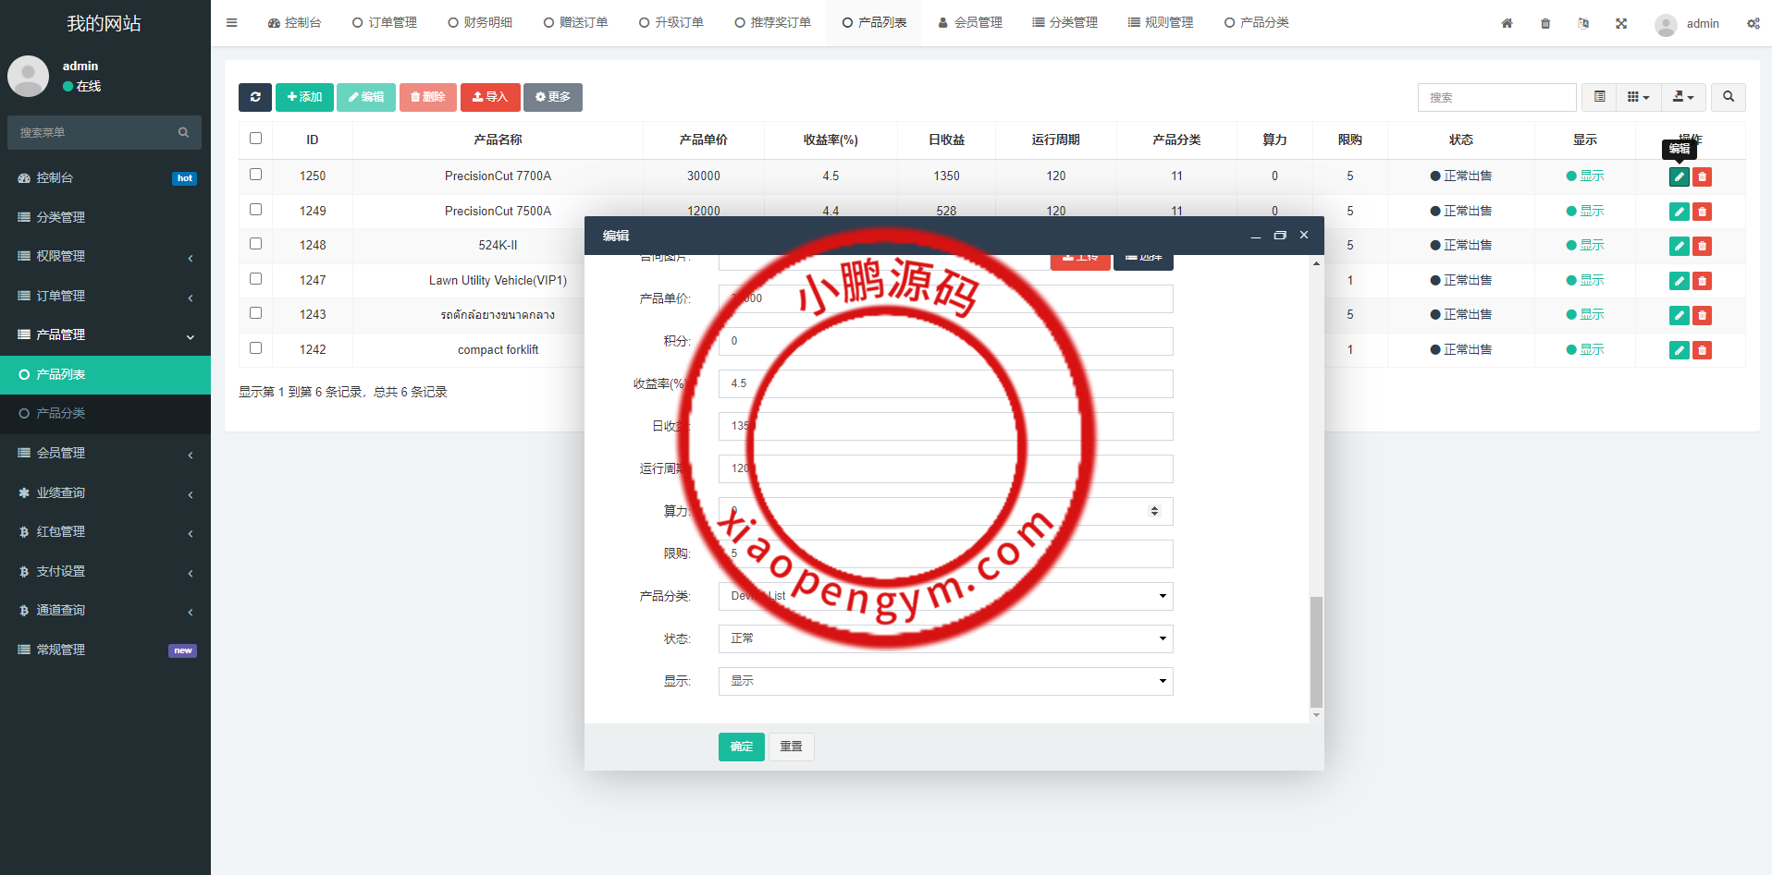Toggle the table list view icon
Screen dimensions: 1772x875
coord(1599,97)
